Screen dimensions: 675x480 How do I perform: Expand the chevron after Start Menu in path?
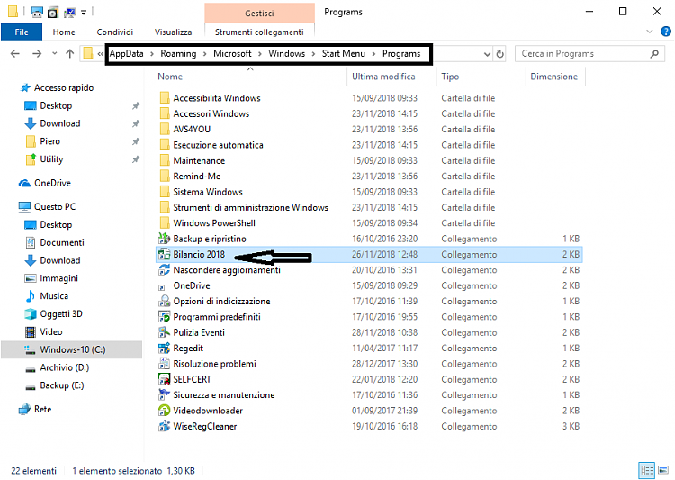click(373, 54)
